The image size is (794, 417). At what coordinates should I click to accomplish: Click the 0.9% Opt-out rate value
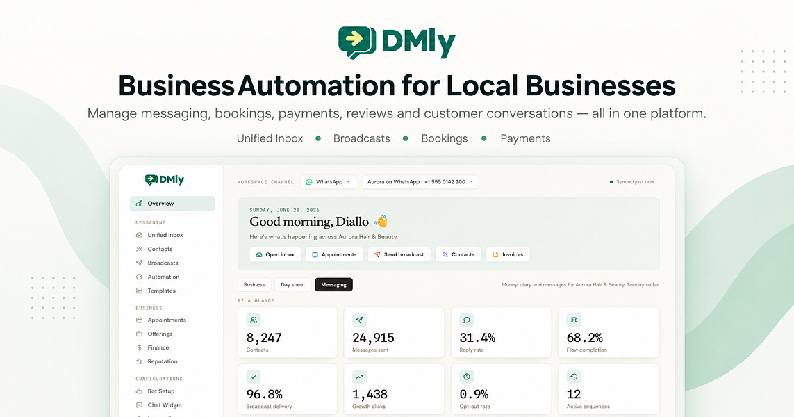[x=474, y=394]
